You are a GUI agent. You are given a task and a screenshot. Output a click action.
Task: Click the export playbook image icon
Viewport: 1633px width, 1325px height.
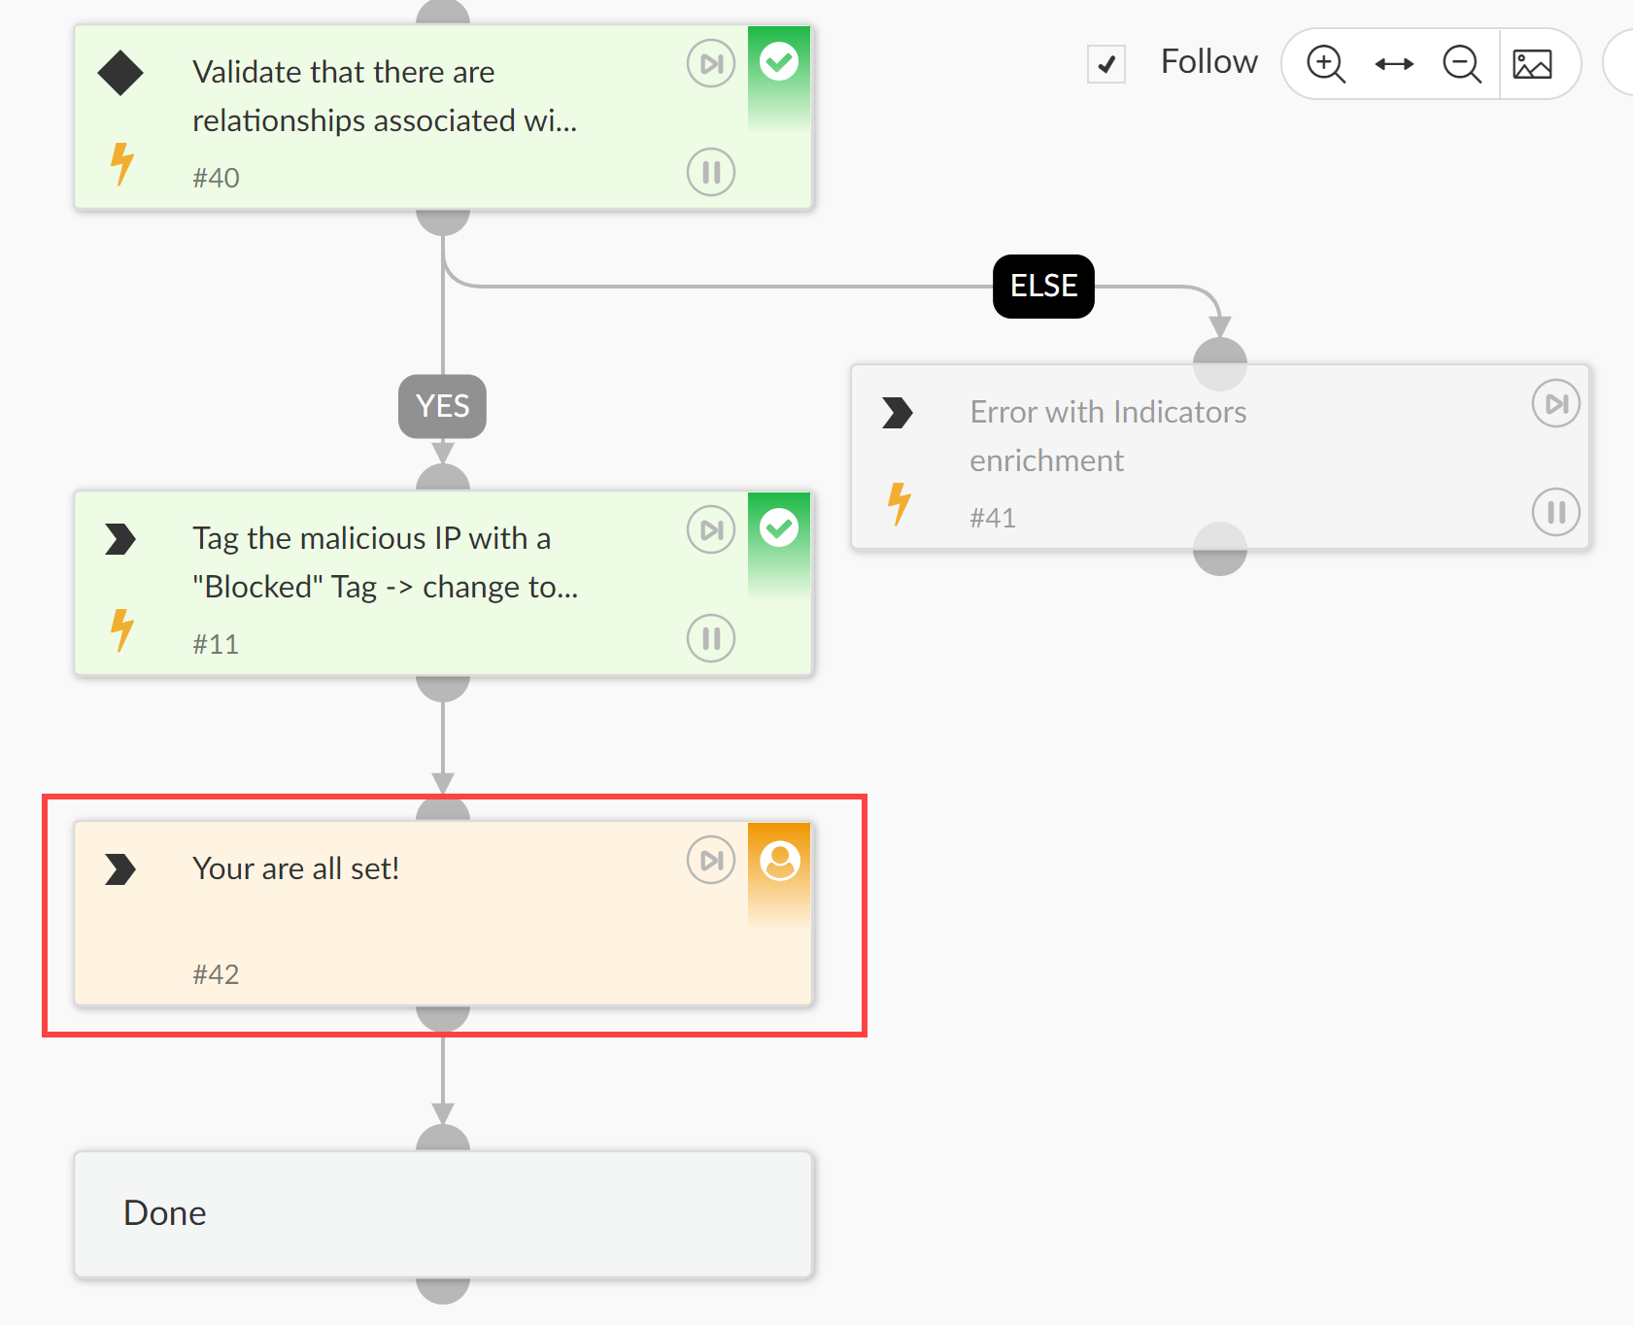pyautogui.click(x=1532, y=64)
